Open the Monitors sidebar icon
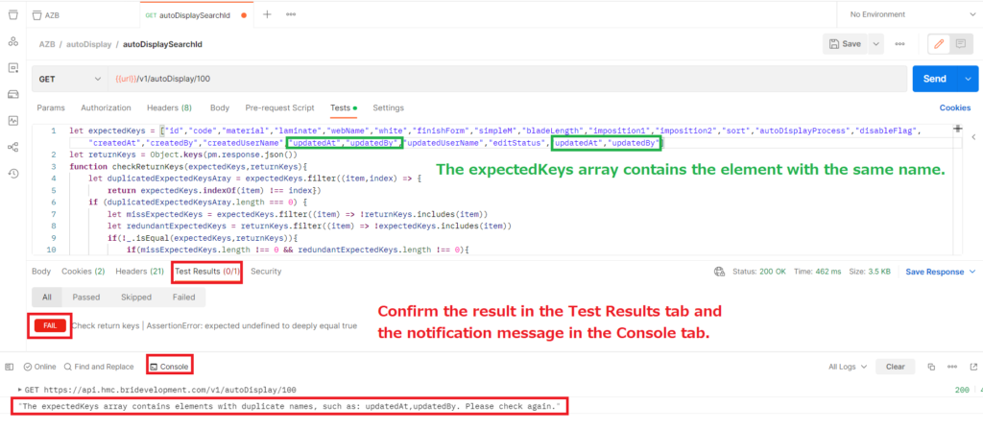Image resolution: width=983 pixels, height=429 pixels. coord(13,121)
